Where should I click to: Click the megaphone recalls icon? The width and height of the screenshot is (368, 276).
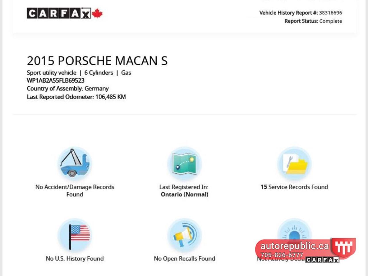pyautogui.click(x=185, y=235)
